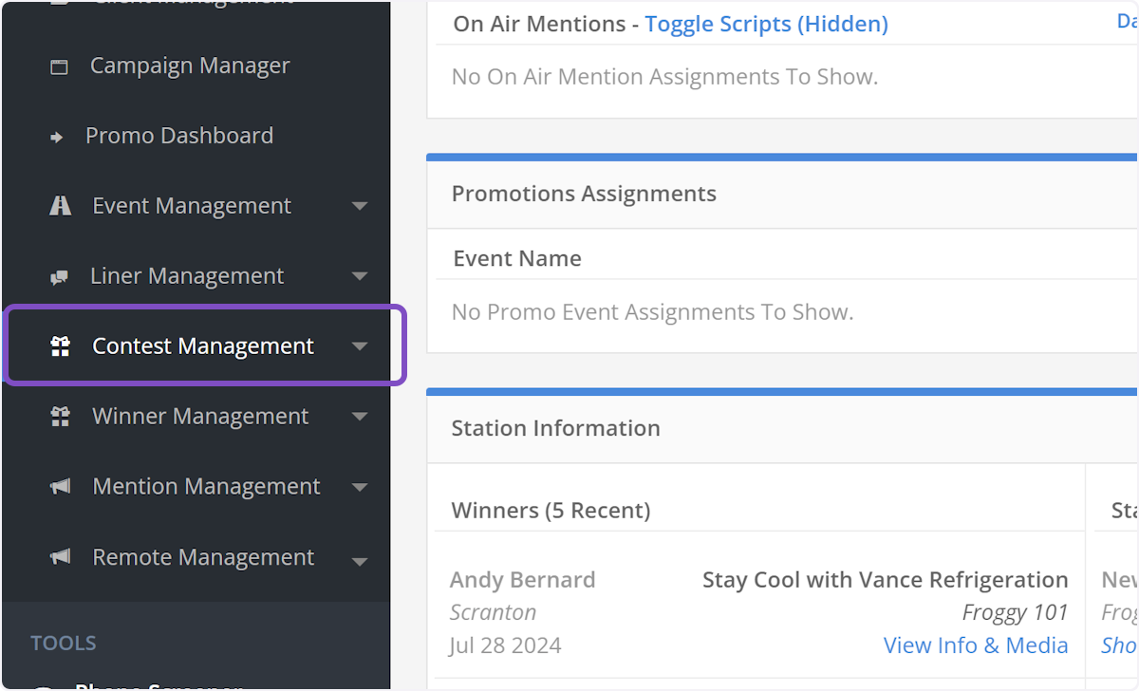Screen dimensions: 1139x691
Task: Select the Contest Management gift icon
Action: pos(60,345)
